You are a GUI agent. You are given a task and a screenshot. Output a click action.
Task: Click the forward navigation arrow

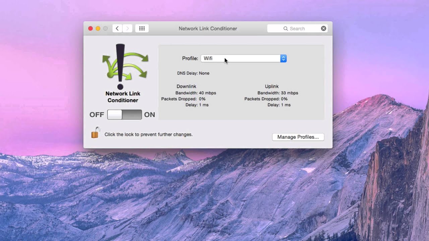(127, 28)
